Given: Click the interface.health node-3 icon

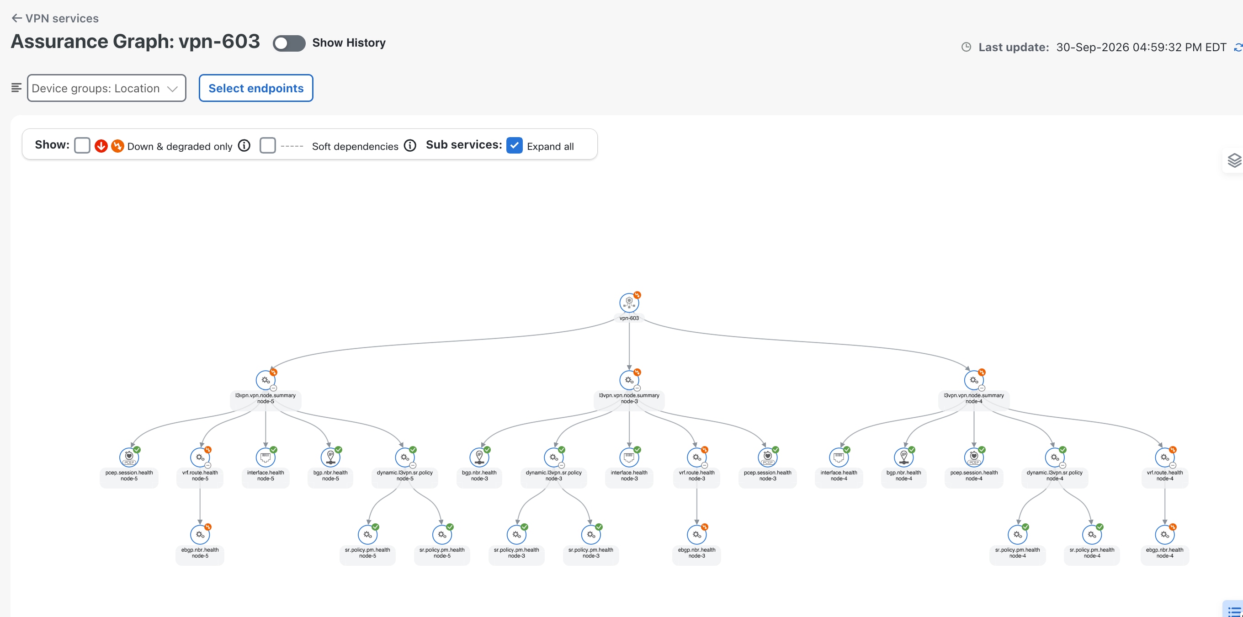Looking at the screenshot, I should (629, 457).
